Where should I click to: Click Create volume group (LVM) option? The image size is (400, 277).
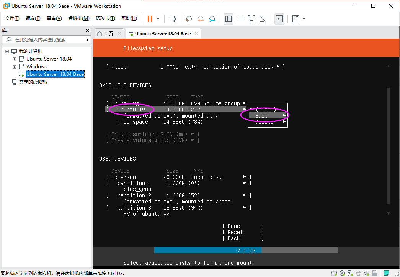153,140
